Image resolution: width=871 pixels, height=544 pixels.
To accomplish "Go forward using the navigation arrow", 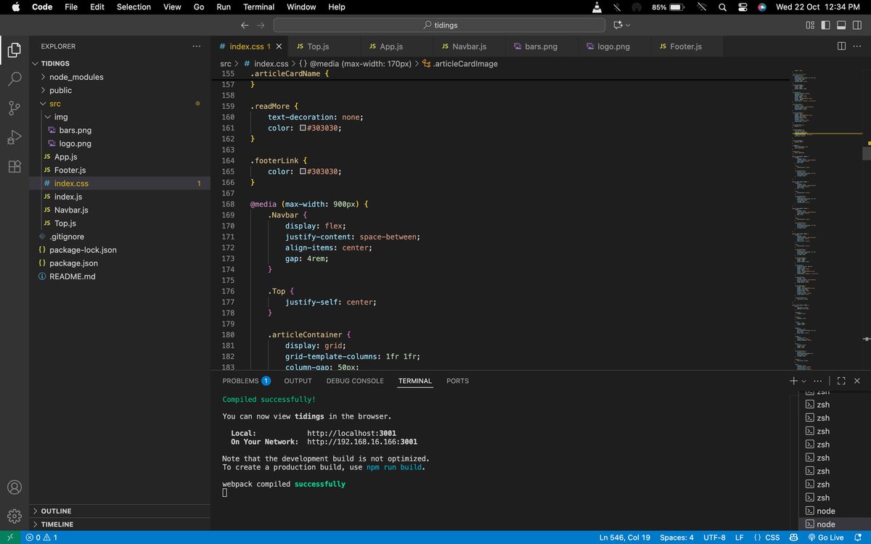I will 262,25.
